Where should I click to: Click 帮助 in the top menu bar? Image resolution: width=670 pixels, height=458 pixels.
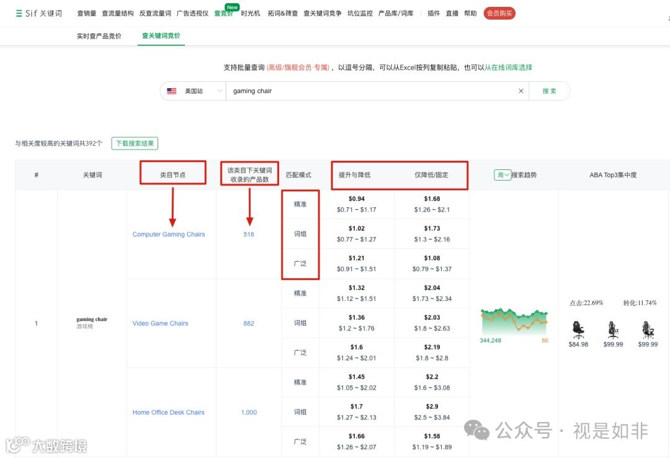(471, 13)
